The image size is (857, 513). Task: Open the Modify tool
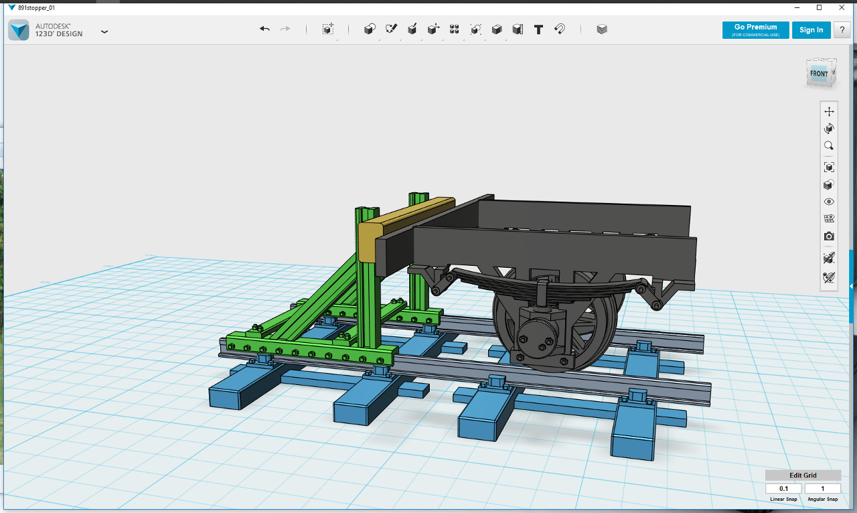pyautogui.click(x=433, y=29)
